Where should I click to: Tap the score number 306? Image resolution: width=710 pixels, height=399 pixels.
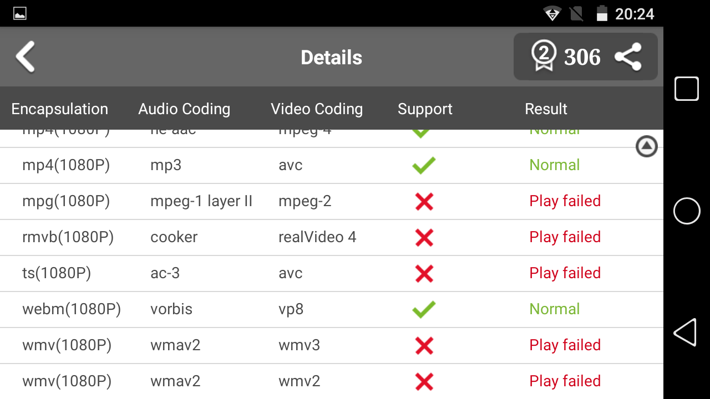coord(582,57)
